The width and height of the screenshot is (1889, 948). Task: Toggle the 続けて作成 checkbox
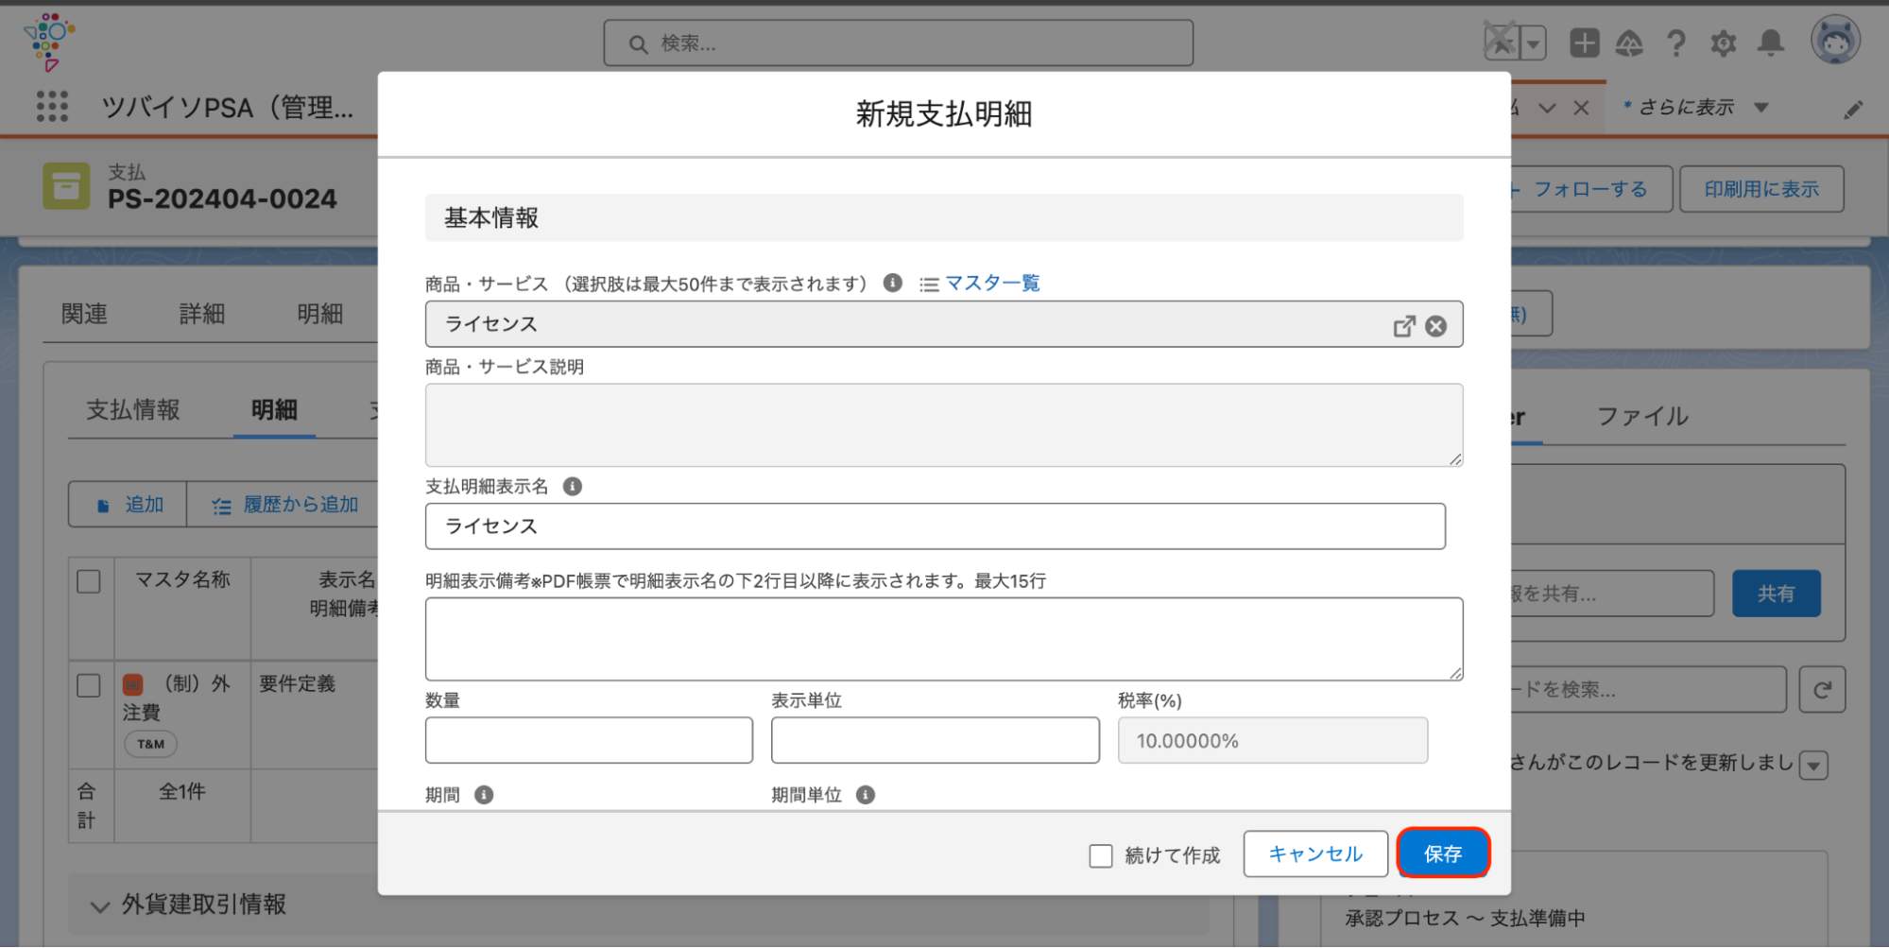1101,855
